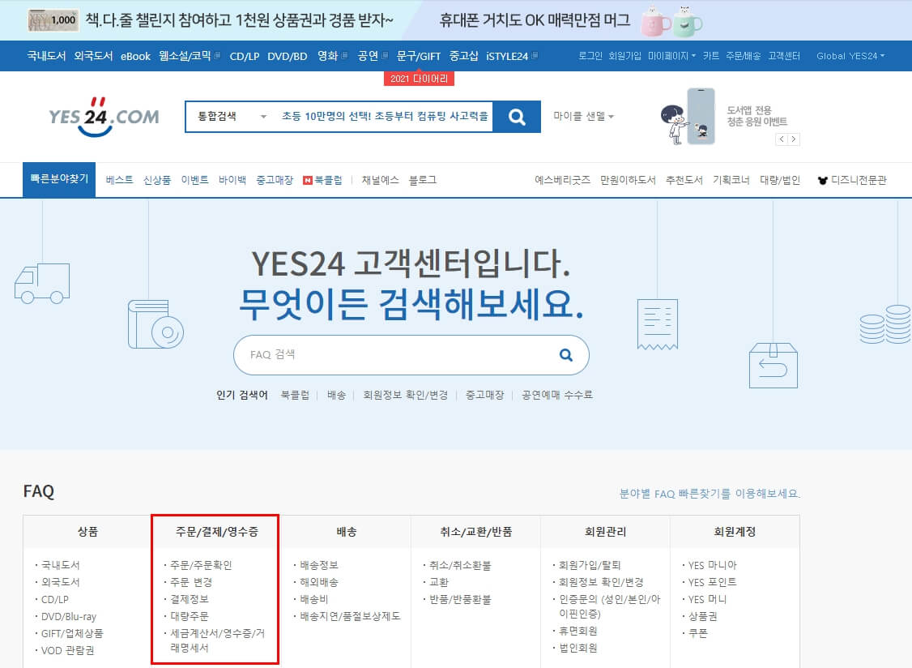This screenshot has height=668, width=912.
Task: Open the 채널예스 tab
Action: (381, 180)
